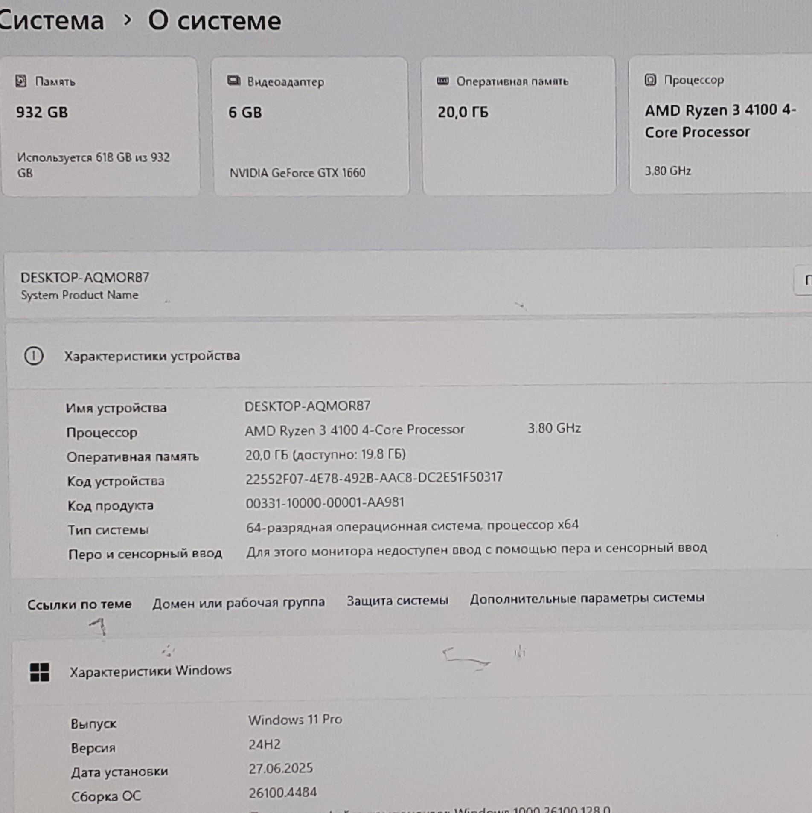Open the Память 932 GB card
Viewport: 812px width, 813px height.
pyautogui.click(x=101, y=127)
